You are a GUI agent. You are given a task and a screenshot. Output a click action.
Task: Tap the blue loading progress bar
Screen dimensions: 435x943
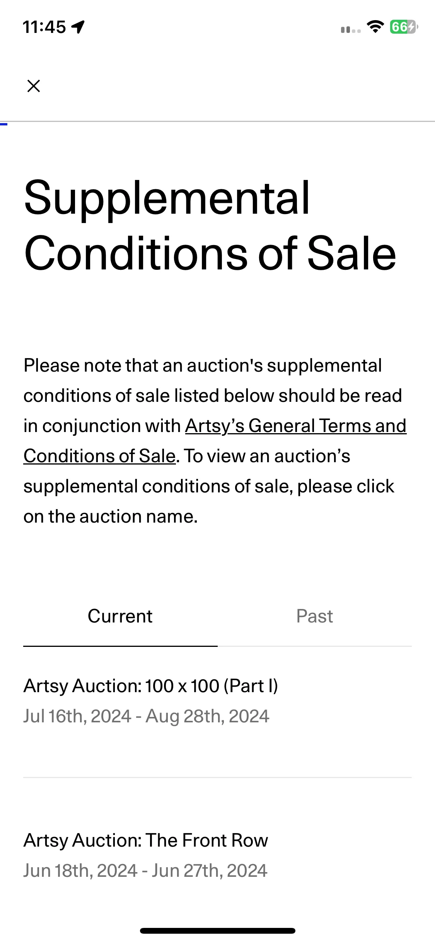coord(3,124)
